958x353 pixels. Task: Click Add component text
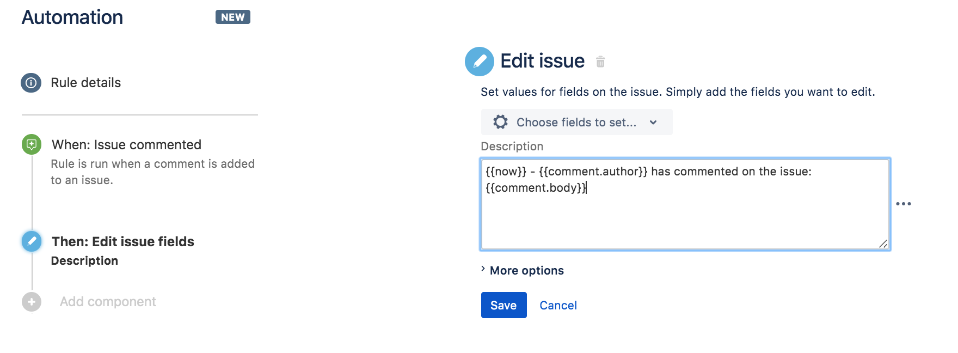click(108, 302)
